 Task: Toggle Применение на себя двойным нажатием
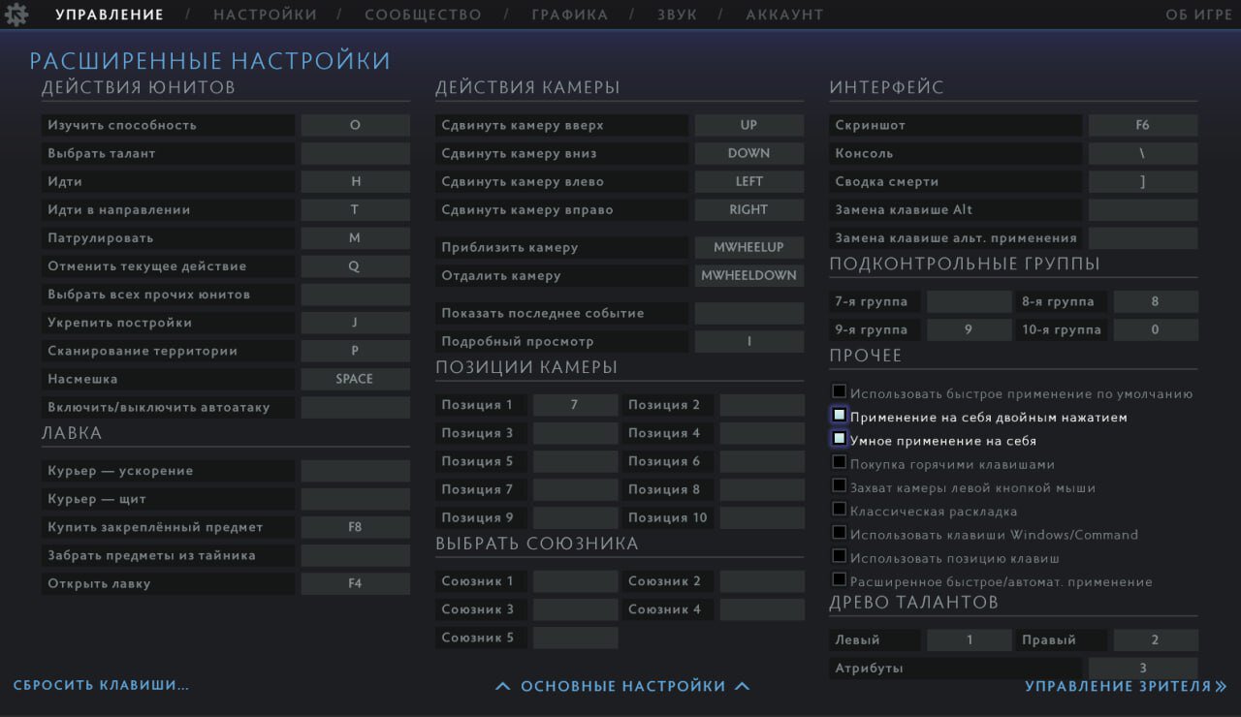pyautogui.click(x=840, y=416)
